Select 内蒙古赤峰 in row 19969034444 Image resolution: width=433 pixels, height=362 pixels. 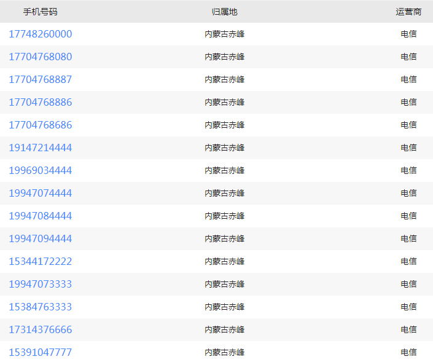click(225, 170)
